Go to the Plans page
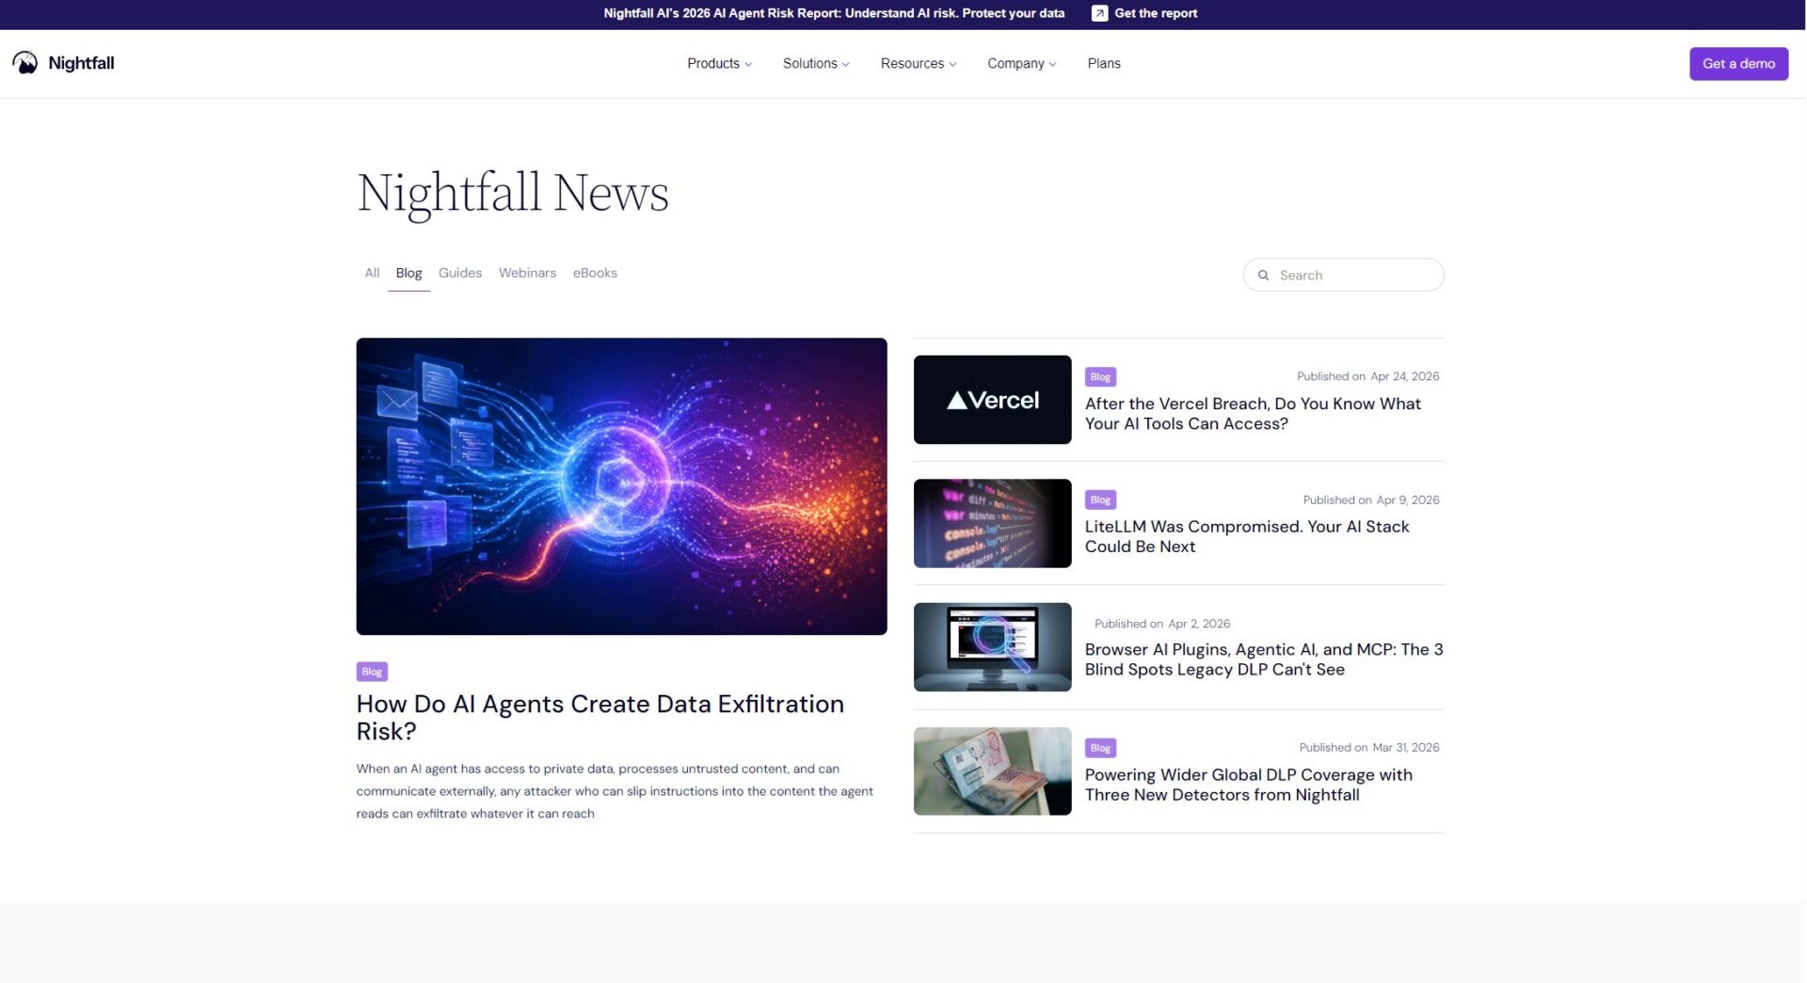 point(1104,64)
